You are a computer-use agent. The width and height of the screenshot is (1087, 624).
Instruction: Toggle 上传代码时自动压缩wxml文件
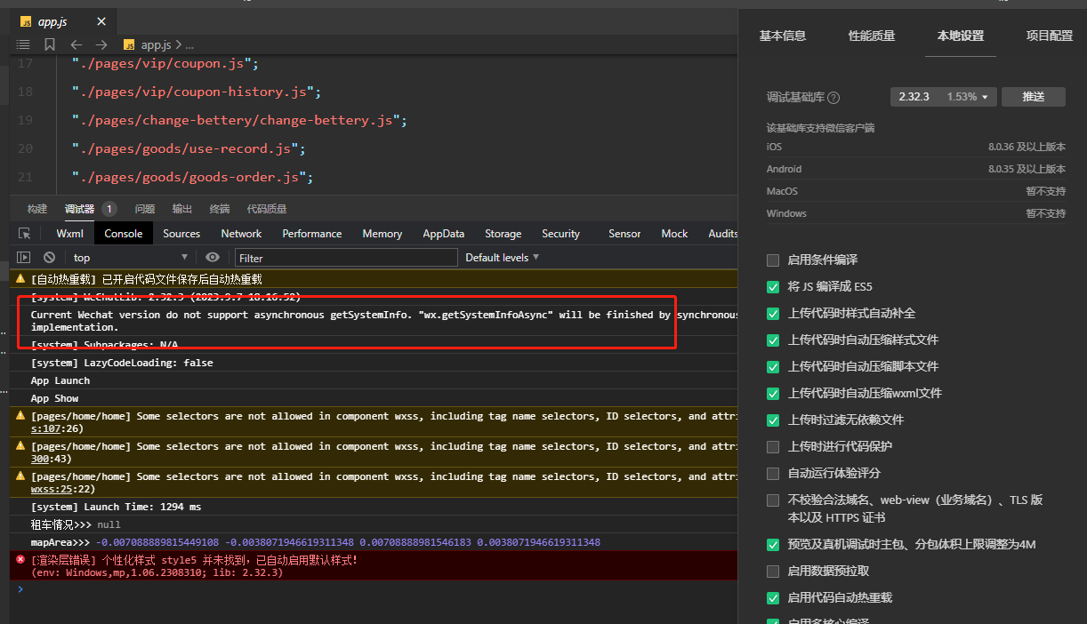pos(773,394)
